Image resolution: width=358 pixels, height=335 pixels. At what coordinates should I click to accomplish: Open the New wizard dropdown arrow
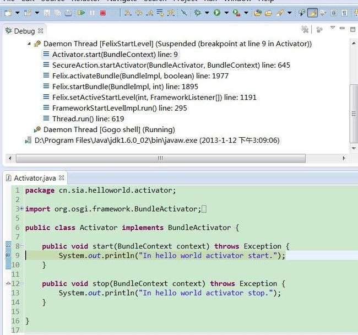click(18, 13)
